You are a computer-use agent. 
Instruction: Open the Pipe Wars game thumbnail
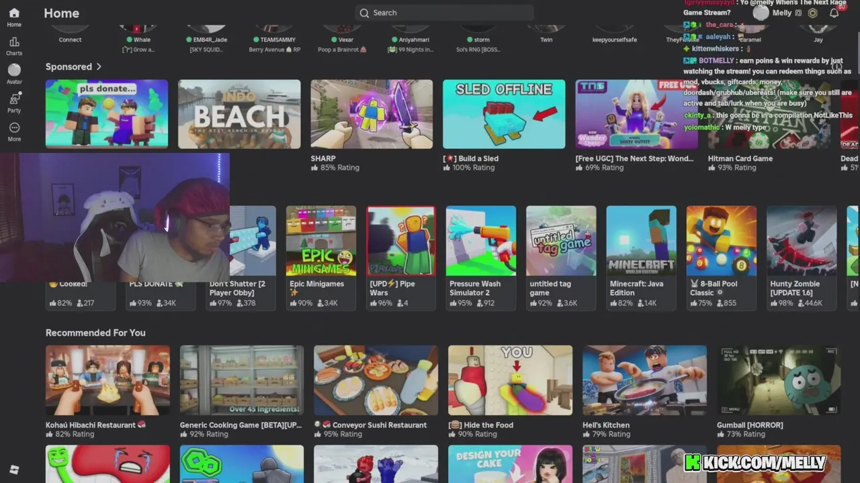coord(401,241)
